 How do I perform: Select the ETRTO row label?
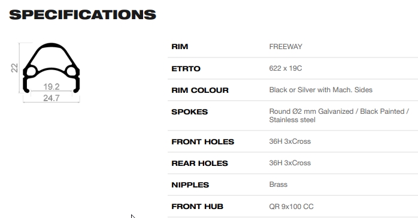tap(186, 69)
